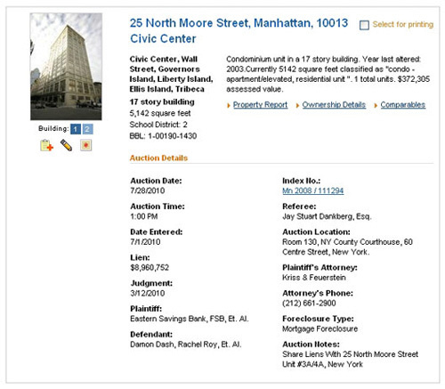Click the arrow beside Ownership Details
The image size is (445, 389).
(x=297, y=105)
